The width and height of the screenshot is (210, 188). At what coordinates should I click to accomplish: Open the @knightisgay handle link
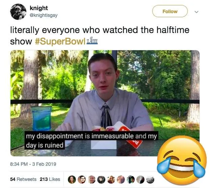[44, 15]
